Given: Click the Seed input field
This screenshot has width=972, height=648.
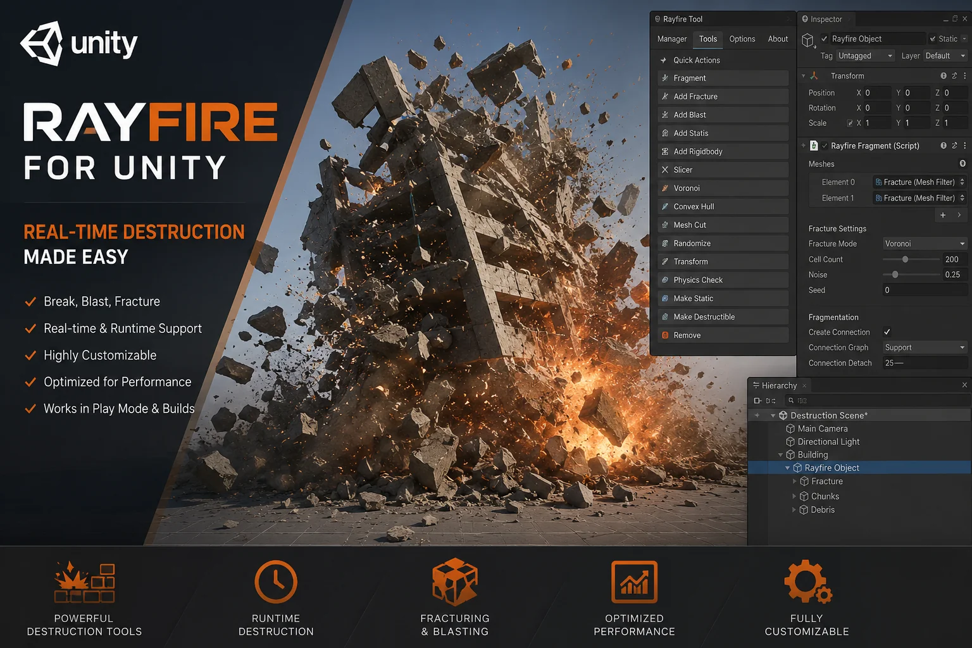Looking at the screenshot, I should [x=925, y=290].
